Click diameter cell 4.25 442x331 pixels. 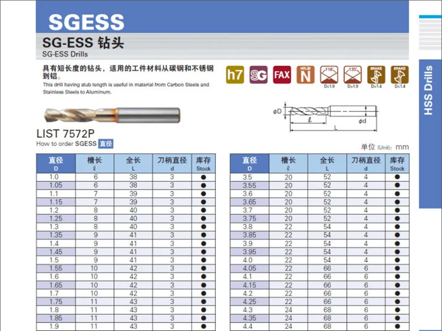point(249,302)
